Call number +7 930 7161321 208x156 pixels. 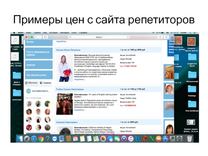(130, 66)
